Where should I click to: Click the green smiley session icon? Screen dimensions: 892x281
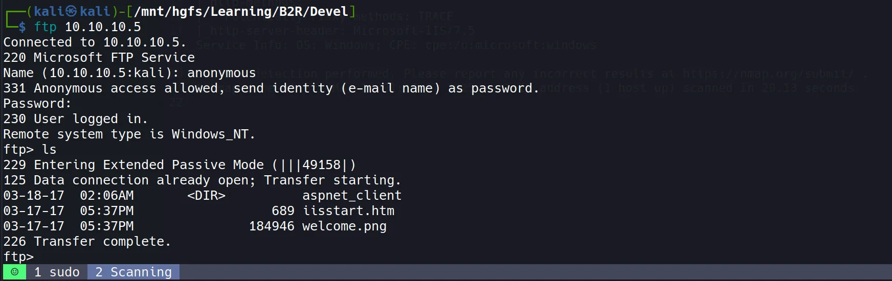tap(14, 272)
